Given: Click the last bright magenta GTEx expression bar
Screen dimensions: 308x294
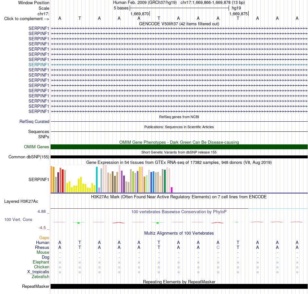Looking at the screenshot, I should pyautogui.click(x=172, y=190).
